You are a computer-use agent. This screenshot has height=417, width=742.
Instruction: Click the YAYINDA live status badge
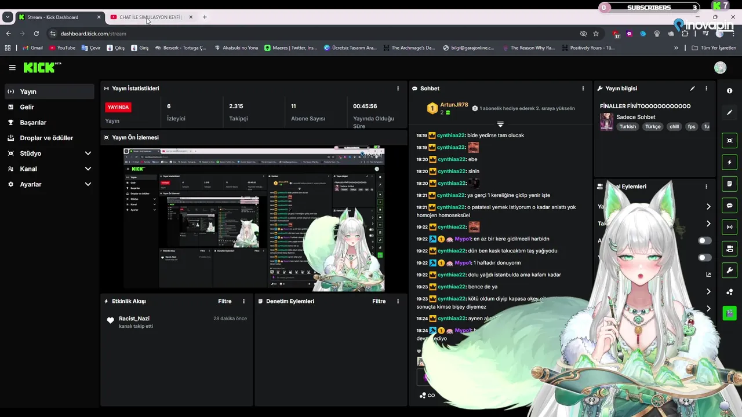(118, 107)
